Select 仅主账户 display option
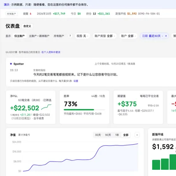 19,36
